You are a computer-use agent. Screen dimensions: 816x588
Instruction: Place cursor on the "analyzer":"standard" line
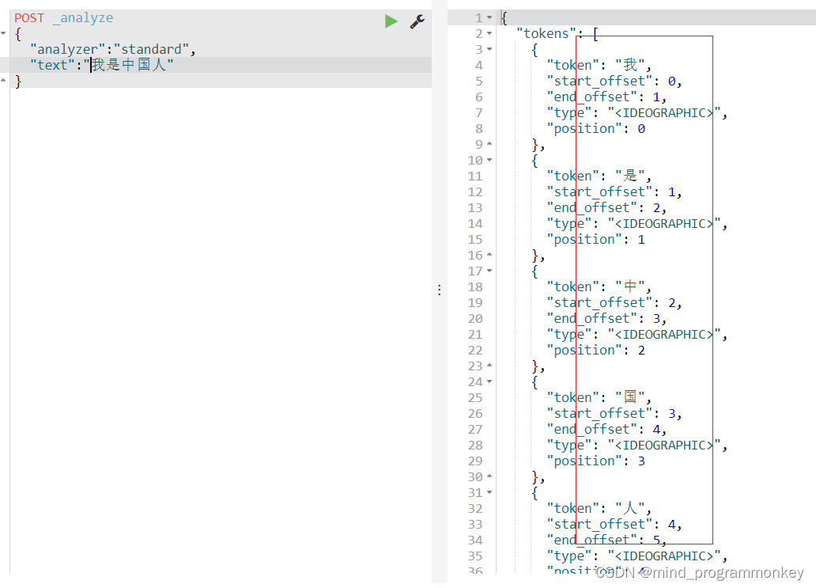[x=112, y=50]
